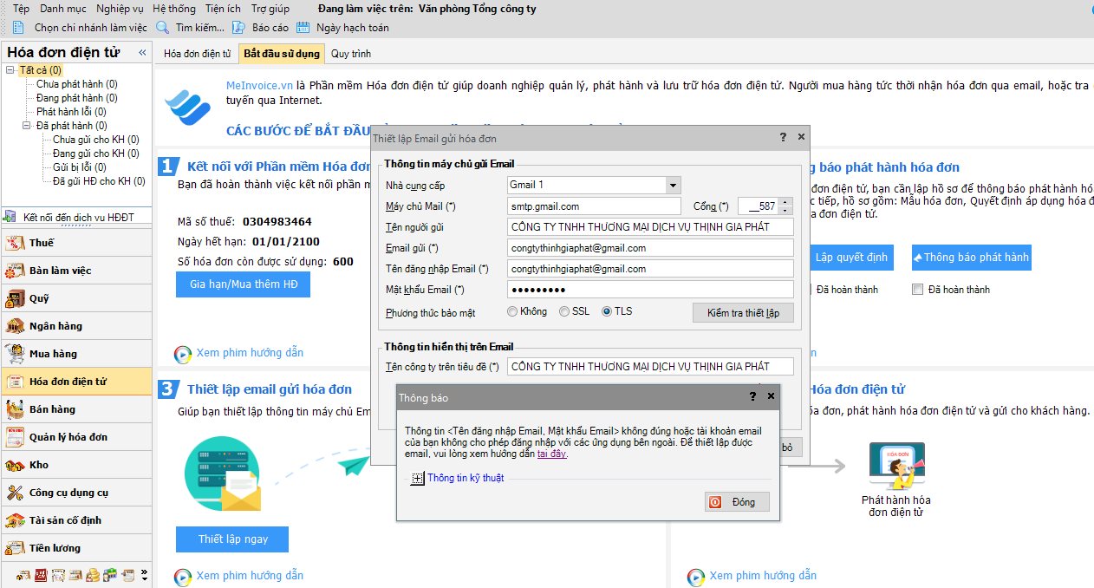
Task: Click the Tên người gửi field
Action: tap(651, 227)
